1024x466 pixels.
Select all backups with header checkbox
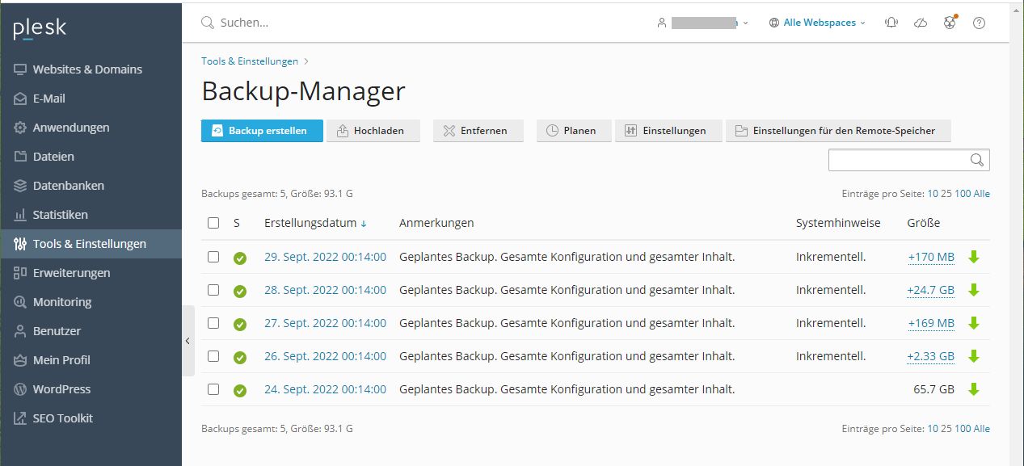[x=213, y=223]
